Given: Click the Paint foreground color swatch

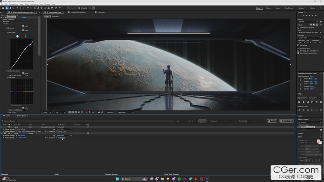Looking at the screenshot, I should coord(318,141).
